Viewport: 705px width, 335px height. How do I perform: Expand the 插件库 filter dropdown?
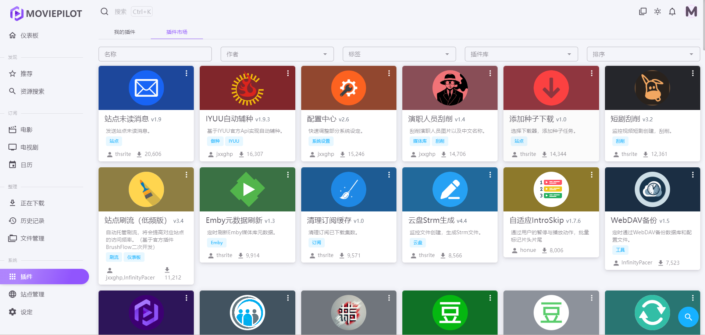point(521,54)
